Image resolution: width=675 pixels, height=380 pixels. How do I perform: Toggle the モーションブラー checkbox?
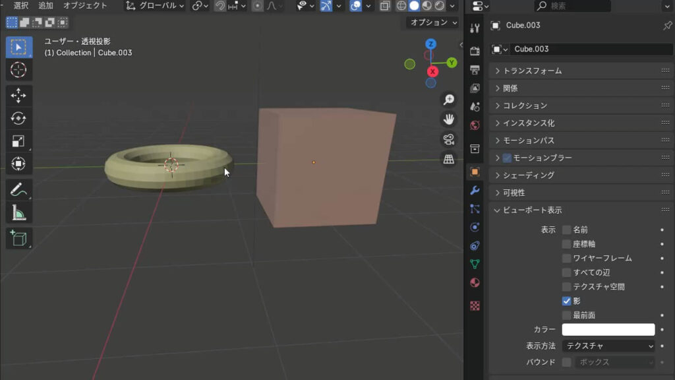click(507, 158)
